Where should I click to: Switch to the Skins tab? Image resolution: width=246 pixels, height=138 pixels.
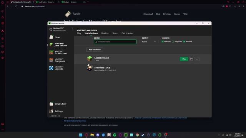115,33
